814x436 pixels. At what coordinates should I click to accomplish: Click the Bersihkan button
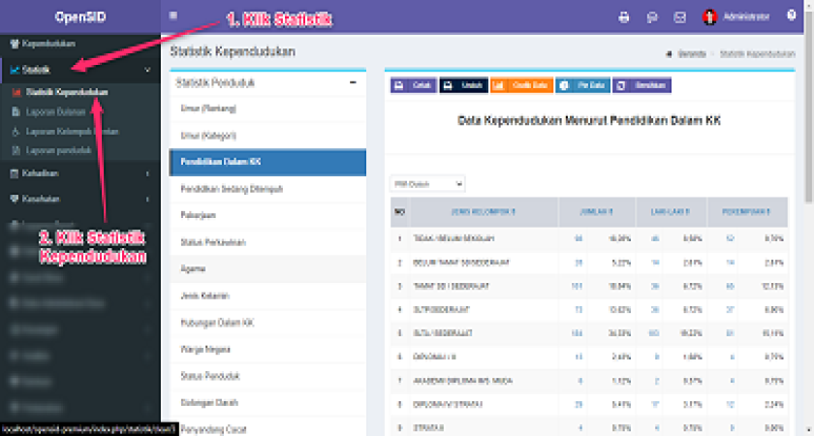tap(642, 85)
